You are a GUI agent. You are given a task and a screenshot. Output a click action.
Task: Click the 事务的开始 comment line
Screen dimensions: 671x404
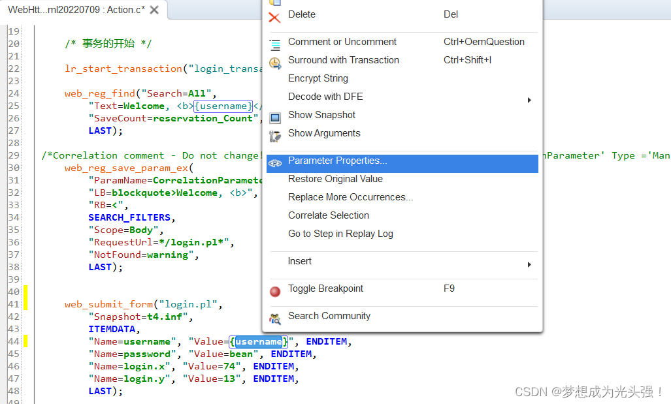tap(108, 44)
